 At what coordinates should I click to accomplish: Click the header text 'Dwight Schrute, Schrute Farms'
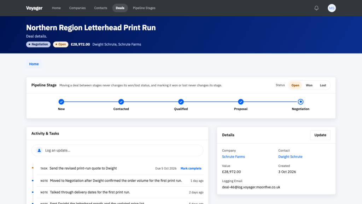point(117,44)
